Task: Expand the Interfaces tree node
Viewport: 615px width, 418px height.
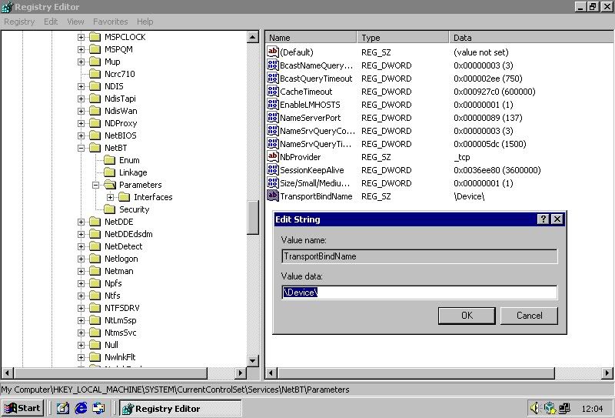Action: point(110,197)
